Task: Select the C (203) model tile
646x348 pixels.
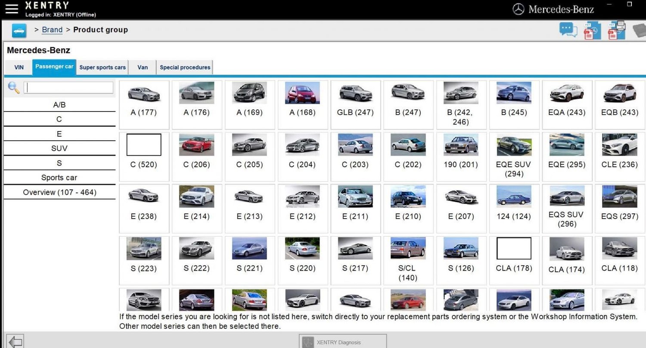Action: click(355, 157)
